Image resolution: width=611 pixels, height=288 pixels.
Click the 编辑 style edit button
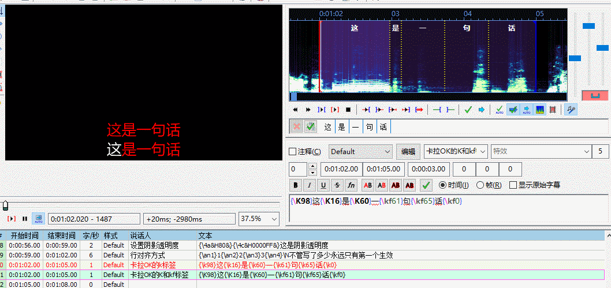(408, 151)
